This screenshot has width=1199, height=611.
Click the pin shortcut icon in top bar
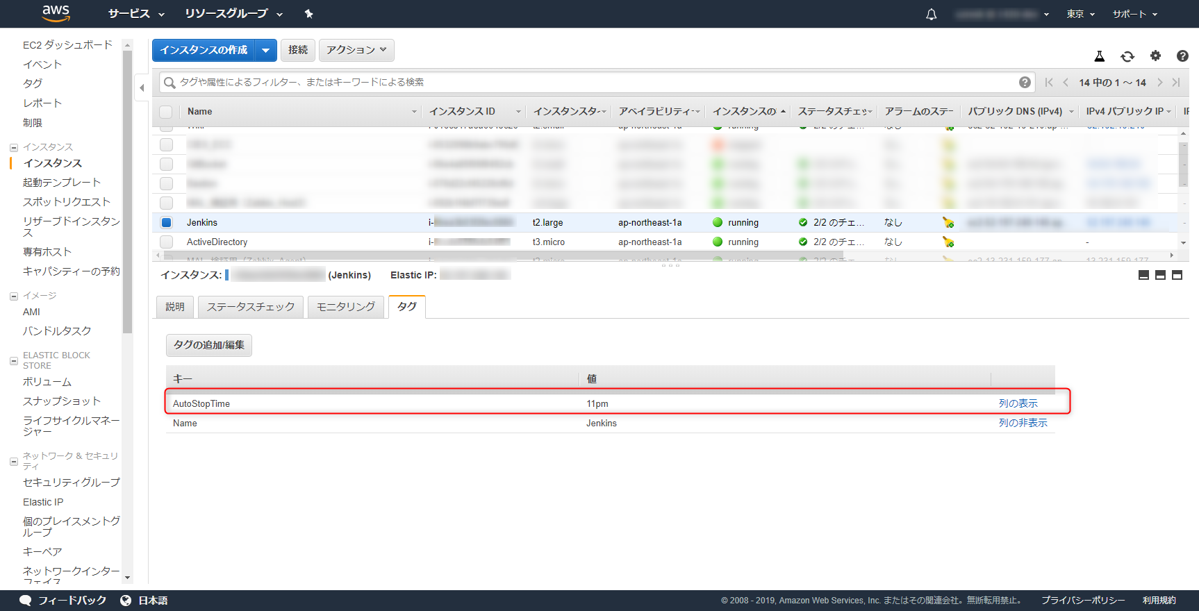(309, 14)
